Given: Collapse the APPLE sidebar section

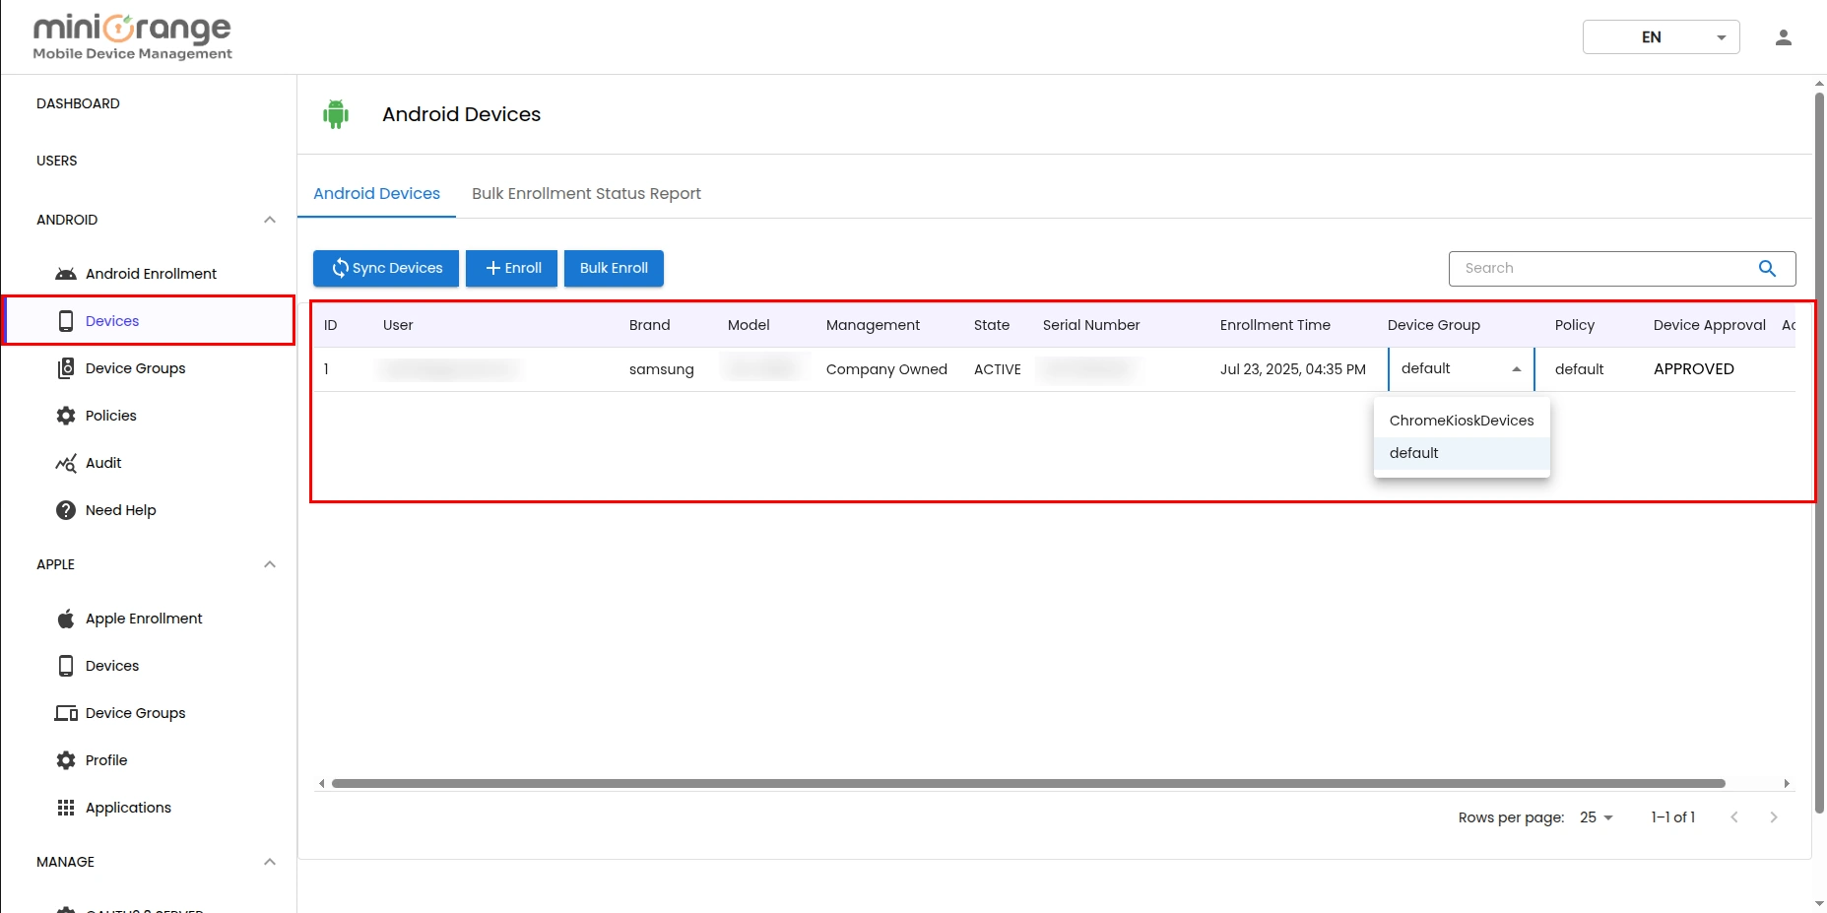Looking at the screenshot, I should click(269, 564).
